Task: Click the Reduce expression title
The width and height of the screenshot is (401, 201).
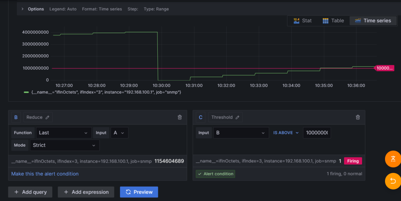Action: coord(35,117)
